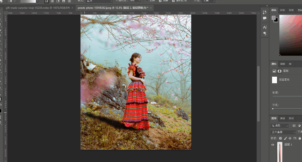The height and width of the screenshot is (162, 302).
Task: Open the Paragraph panel icon
Action: (x=265, y=34)
